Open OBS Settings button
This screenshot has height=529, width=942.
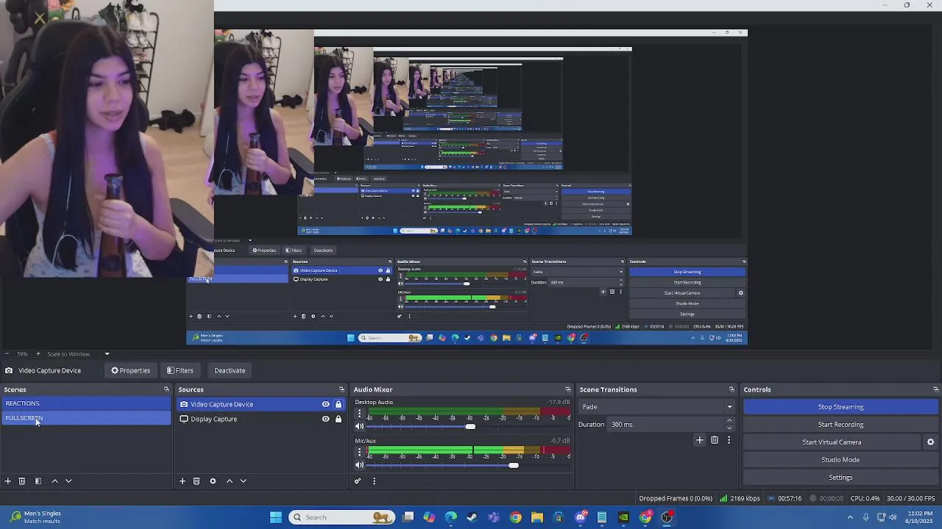point(840,478)
